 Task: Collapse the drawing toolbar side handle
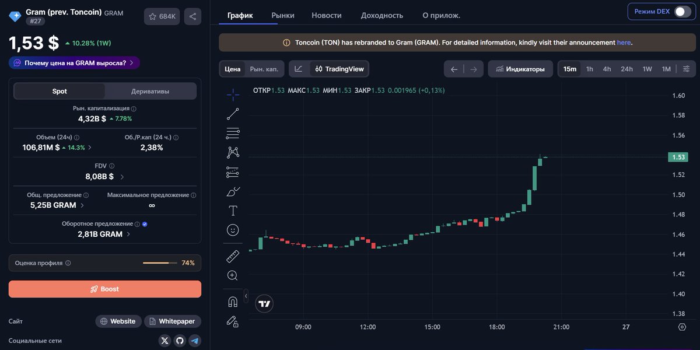[246, 296]
